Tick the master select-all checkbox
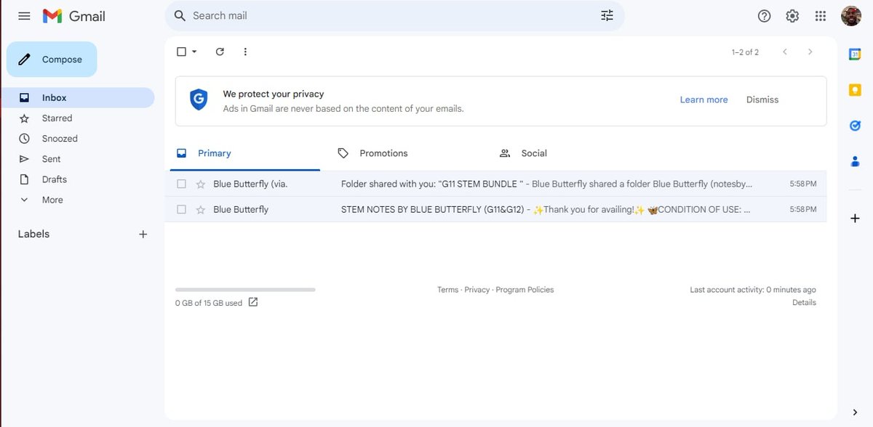Image resolution: width=873 pixels, height=427 pixels. pos(182,52)
